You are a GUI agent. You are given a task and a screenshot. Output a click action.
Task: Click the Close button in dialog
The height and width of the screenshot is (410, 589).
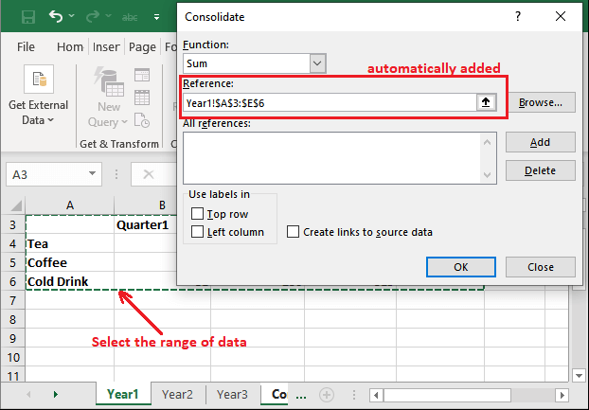[x=540, y=267]
